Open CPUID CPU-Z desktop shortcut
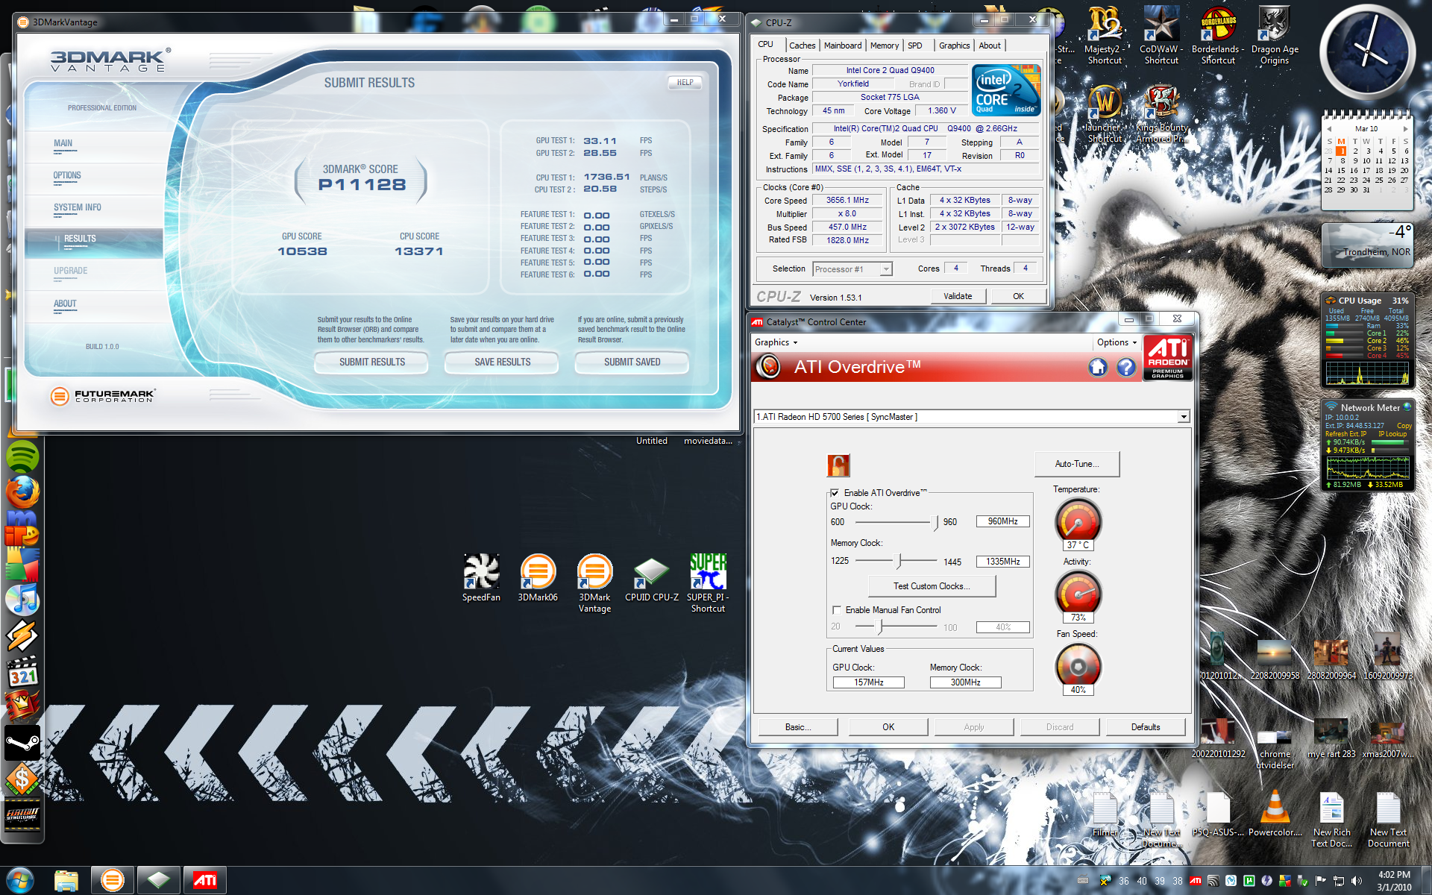1432x895 pixels. (x=652, y=578)
